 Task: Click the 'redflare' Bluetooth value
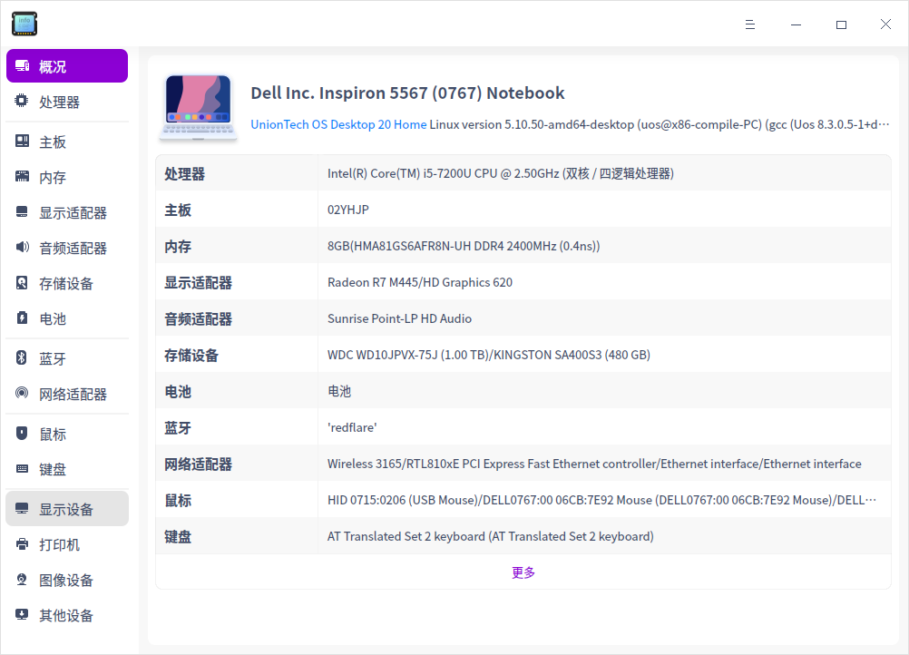tap(352, 427)
